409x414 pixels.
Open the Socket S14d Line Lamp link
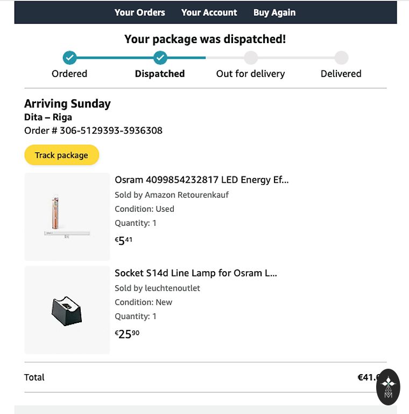(x=195, y=273)
